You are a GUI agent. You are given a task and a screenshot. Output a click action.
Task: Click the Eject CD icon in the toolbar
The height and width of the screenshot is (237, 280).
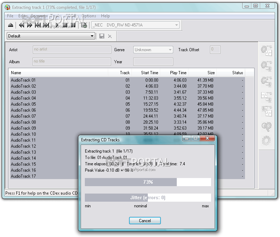pos(11,25)
